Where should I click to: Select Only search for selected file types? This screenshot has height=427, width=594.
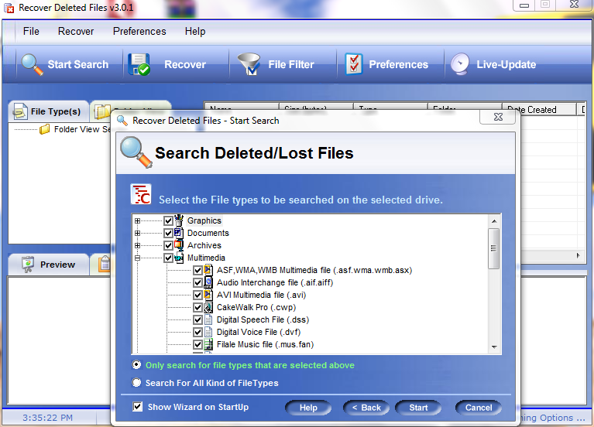pos(136,365)
